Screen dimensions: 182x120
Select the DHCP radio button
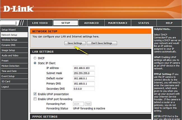click(x=35, y=58)
